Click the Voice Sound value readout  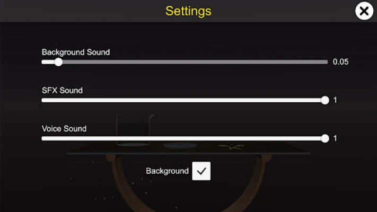point(335,138)
